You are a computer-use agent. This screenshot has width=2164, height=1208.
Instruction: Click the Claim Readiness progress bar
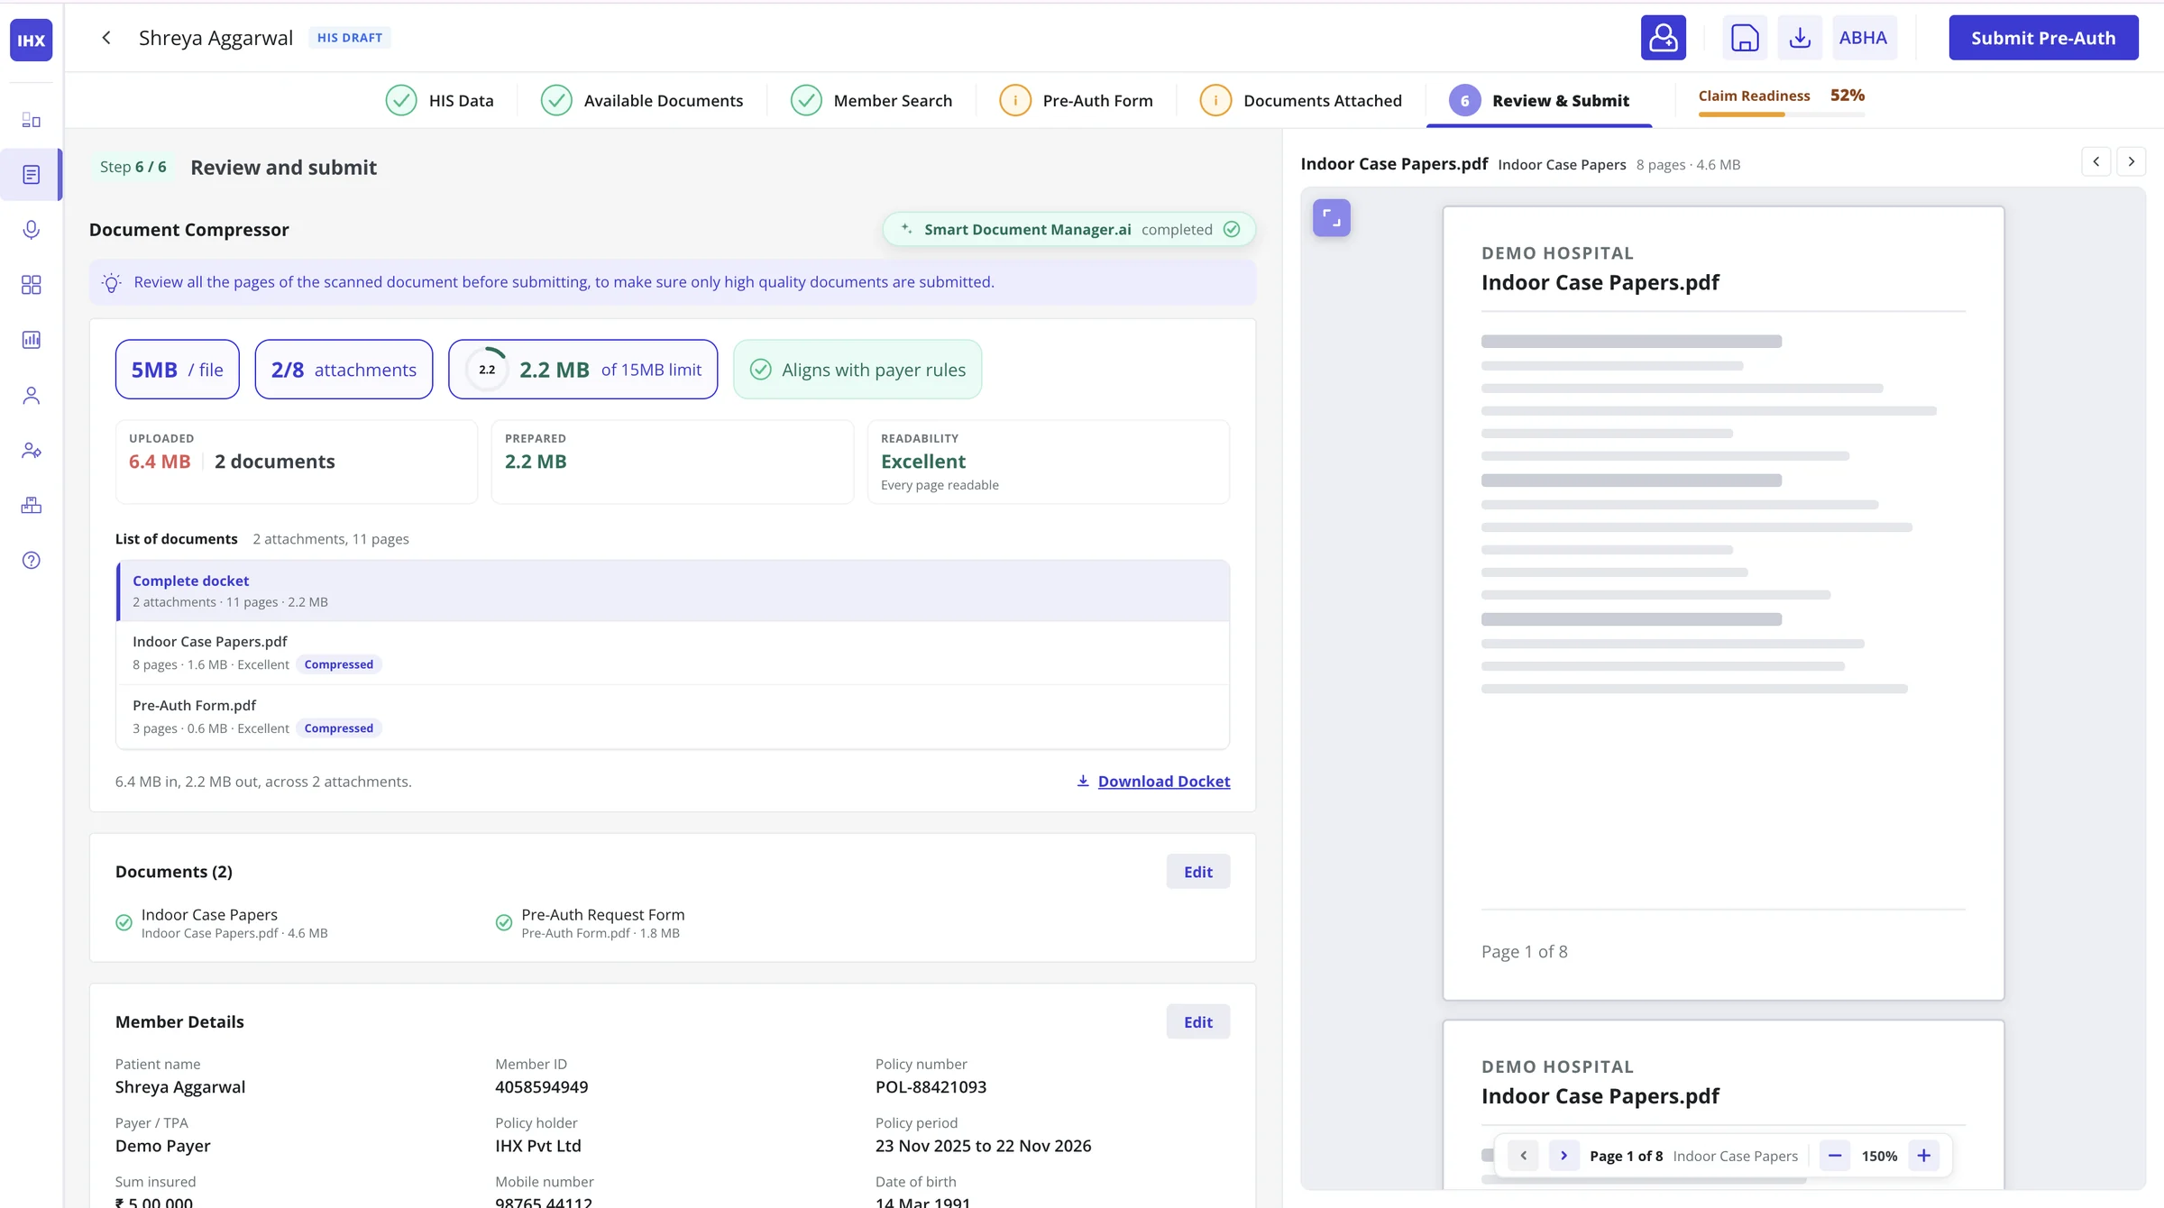(1782, 114)
